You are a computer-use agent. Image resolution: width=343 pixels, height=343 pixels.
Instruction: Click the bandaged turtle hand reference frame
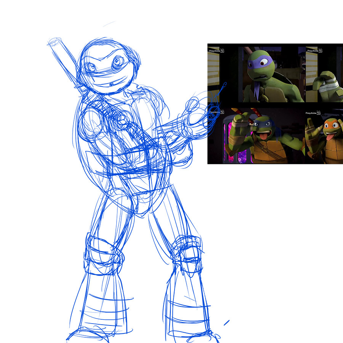(x=324, y=74)
